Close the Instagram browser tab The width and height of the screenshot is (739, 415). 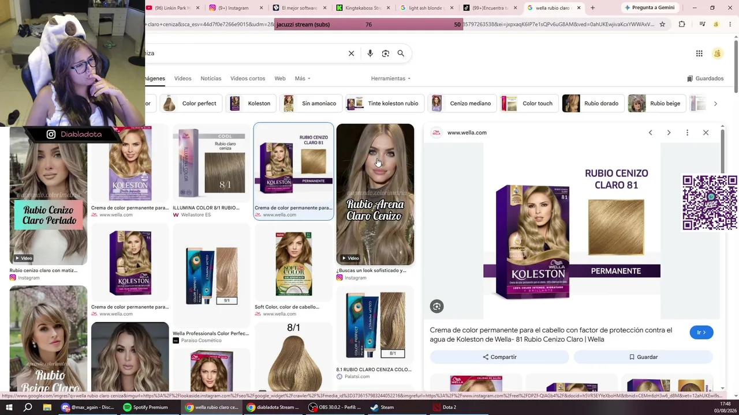coord(261,8)
